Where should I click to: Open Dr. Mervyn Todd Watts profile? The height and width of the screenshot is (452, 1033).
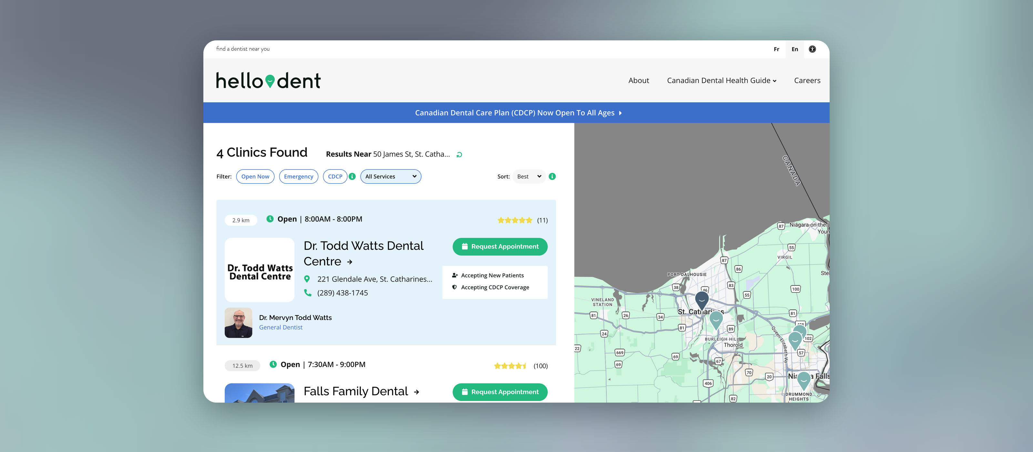tap(295, 318)
